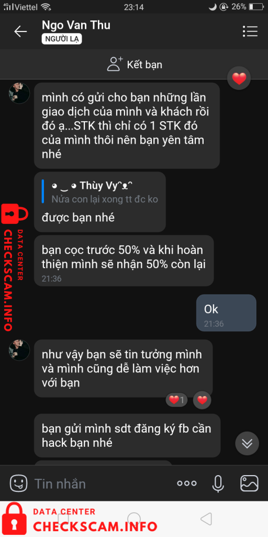
Task: Open the sticker emoji picker icon
Action: [18, 483]
